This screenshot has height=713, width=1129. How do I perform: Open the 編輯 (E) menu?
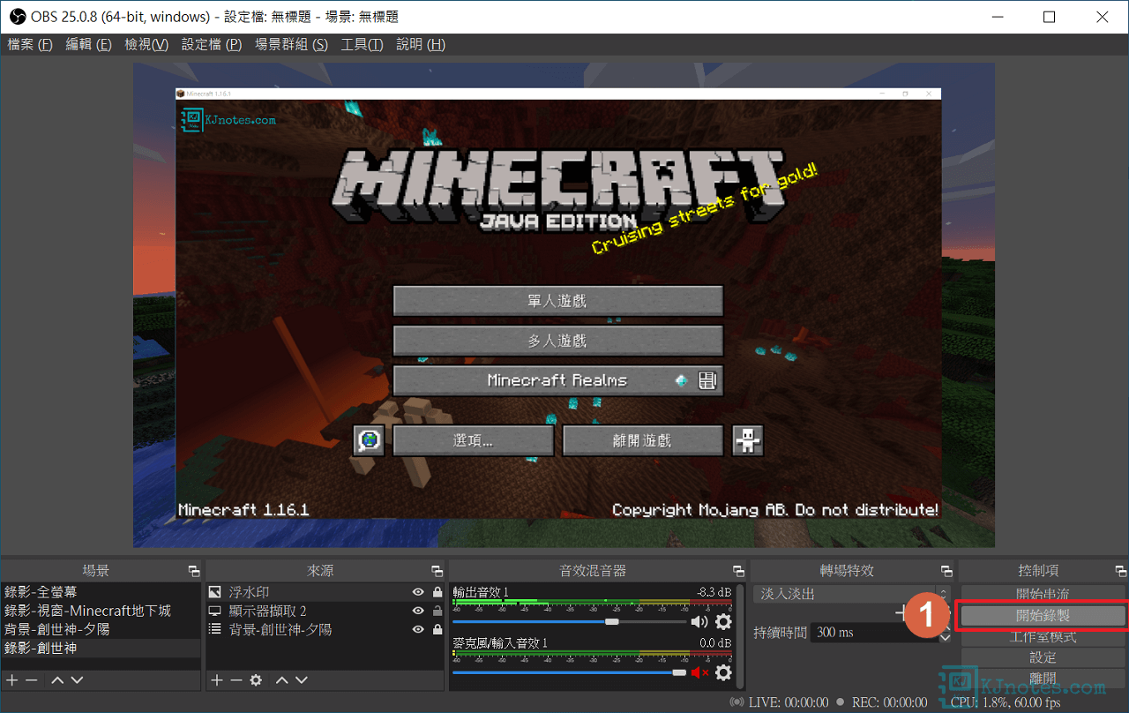point(88,44)
